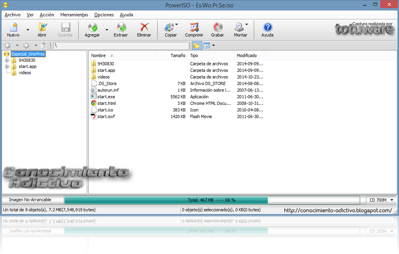This screenshot has height=254, width=399.
Task: Click the Nuevo toolbar icon
Action: pyautogui.click(x=13, y=27)
